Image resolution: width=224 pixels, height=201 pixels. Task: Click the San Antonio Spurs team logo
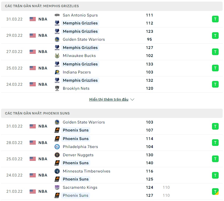point(57,15)
